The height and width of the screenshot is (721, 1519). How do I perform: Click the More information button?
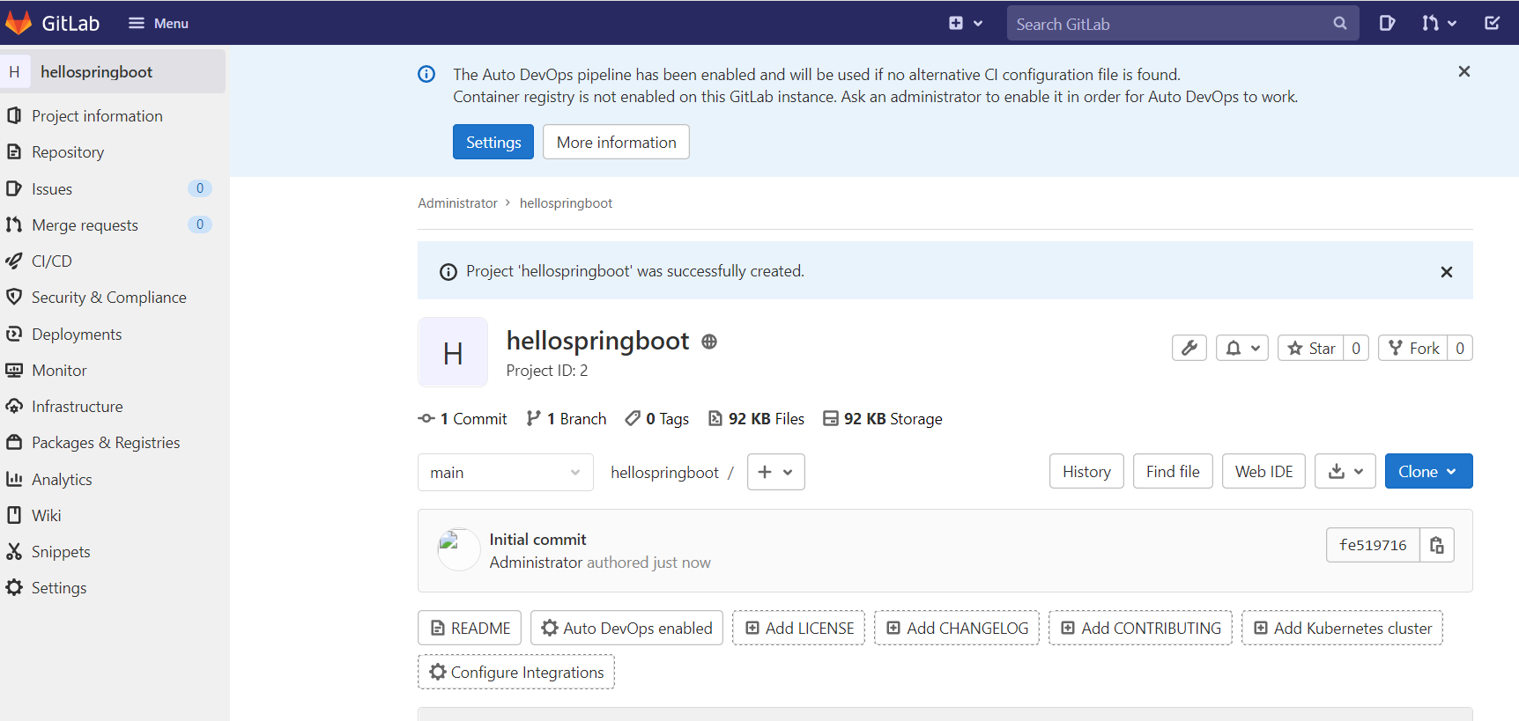616,142
